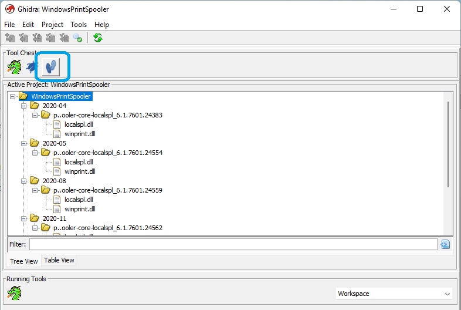Image resolution: width=461 pixels, height=310 pixels.
Task: Click the file icon of winprint.dll under 2020-08
Action: pyautogui.click(x=57, y=209)
